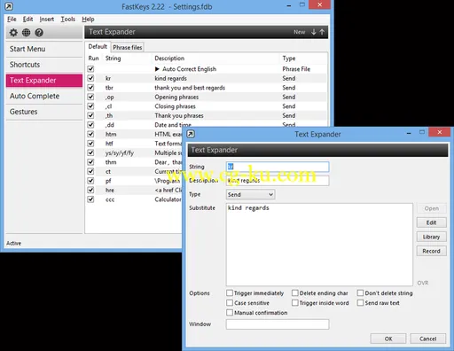The height and width of the screenshot is (351, 454).
Task: Toggle Run checkbox for ccc row
Action: point(90,199)
